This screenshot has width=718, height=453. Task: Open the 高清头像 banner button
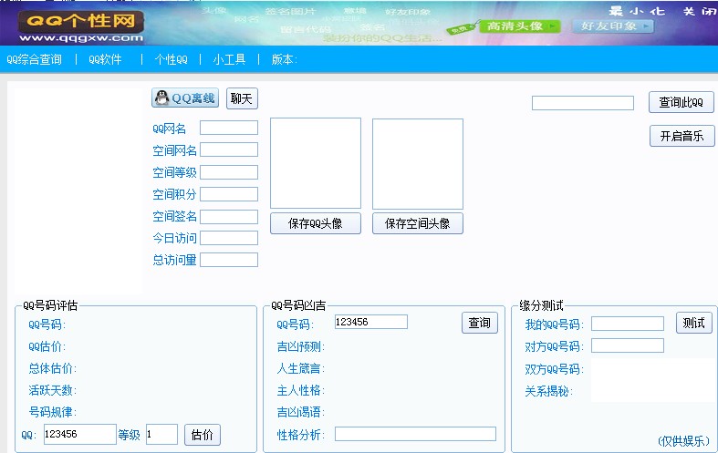click(x=519, y=26)
